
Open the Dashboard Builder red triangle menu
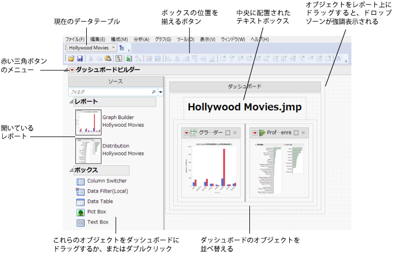point(71,70)
